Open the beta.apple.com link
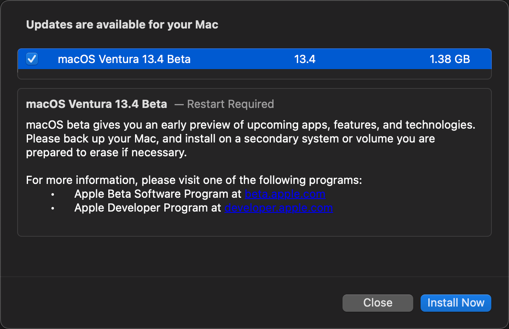Image resolution: width=509 pixels, height=329 pixels. click(x=285, y=194)
